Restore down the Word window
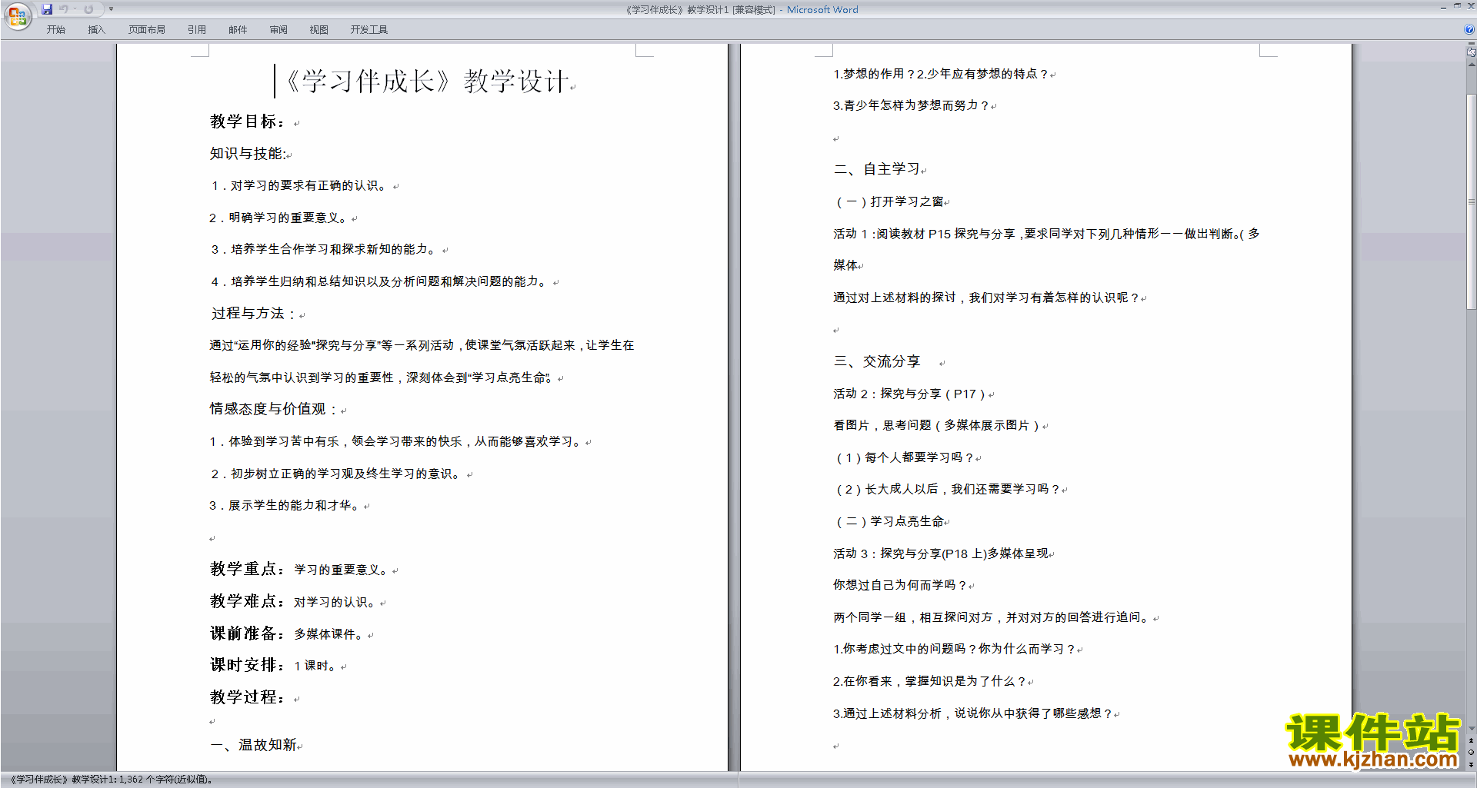Viewport: 1477px width, 788px height. click(1457, 6)
